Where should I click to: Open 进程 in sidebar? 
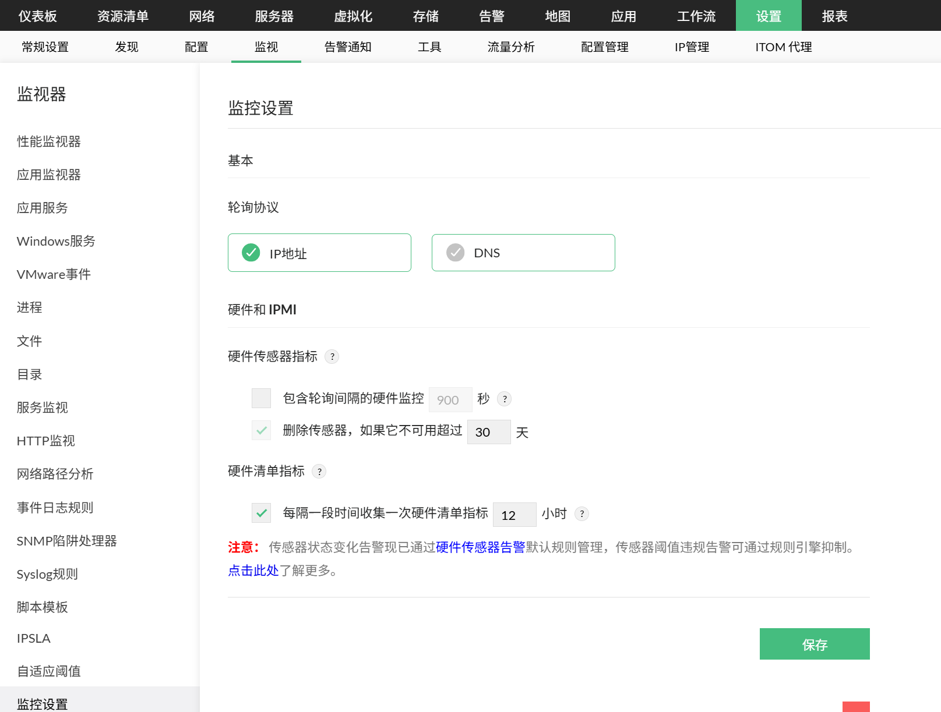point(30,307)
